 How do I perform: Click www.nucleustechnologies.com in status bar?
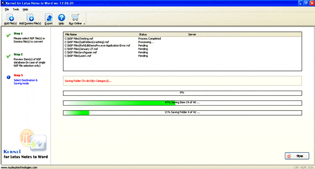pyautogui.click(x=19, y=168)
